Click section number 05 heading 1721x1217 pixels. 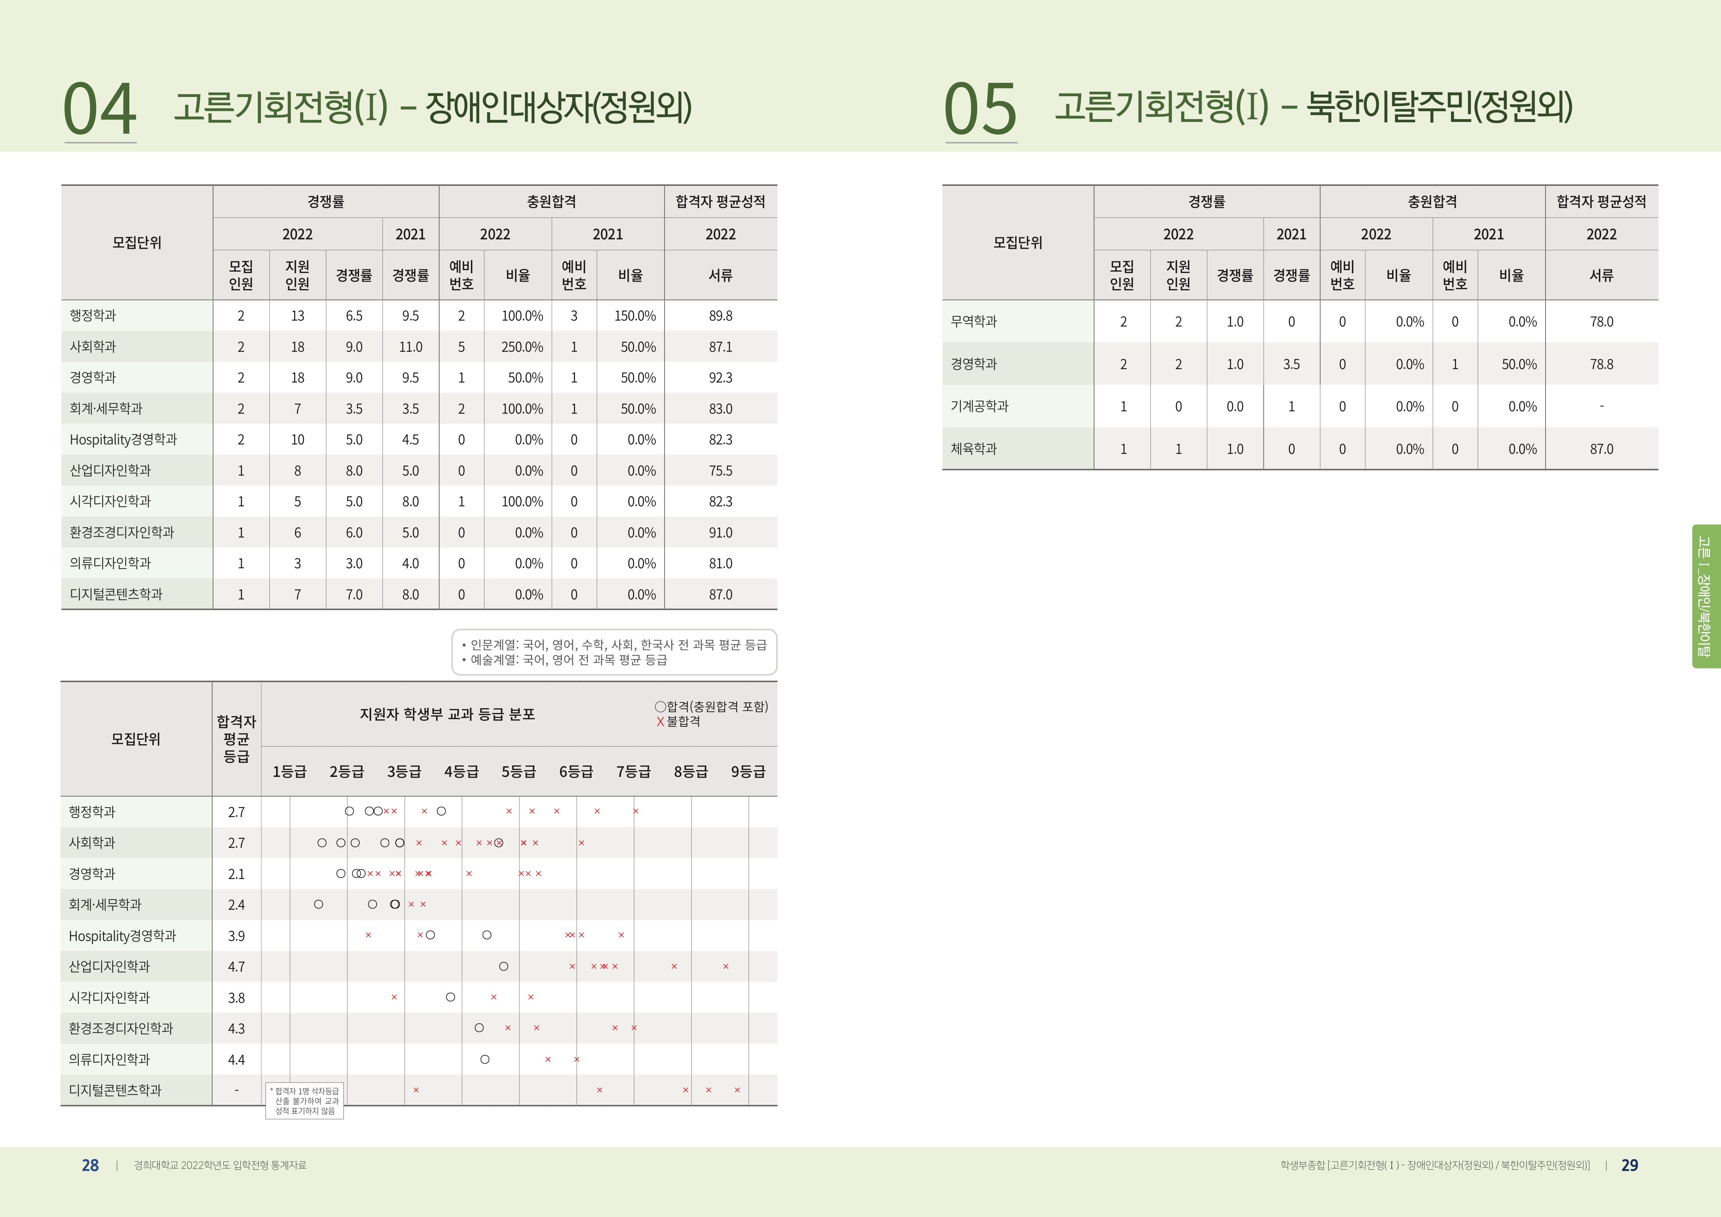980,109
